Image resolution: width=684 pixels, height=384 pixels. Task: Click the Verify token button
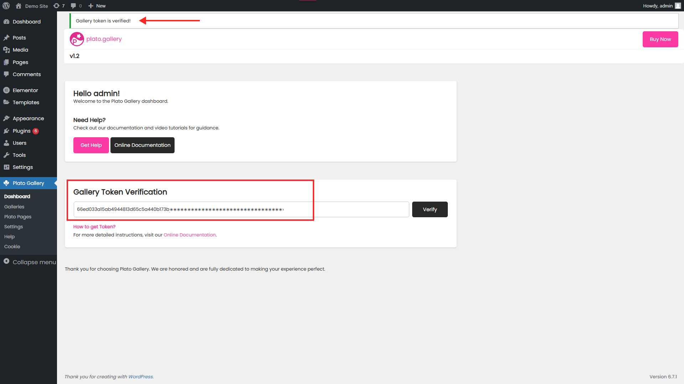(x=429, y=209)
